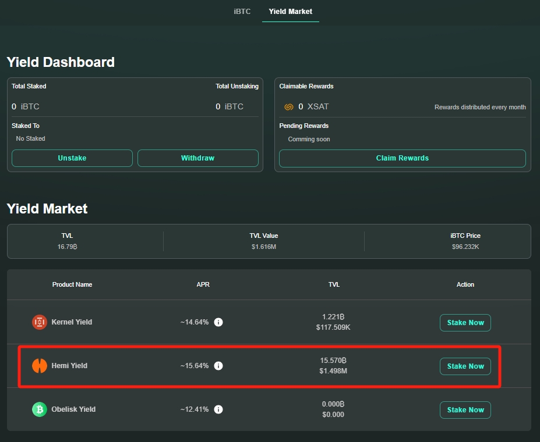Click the iBTC Price value

[465, 247]
